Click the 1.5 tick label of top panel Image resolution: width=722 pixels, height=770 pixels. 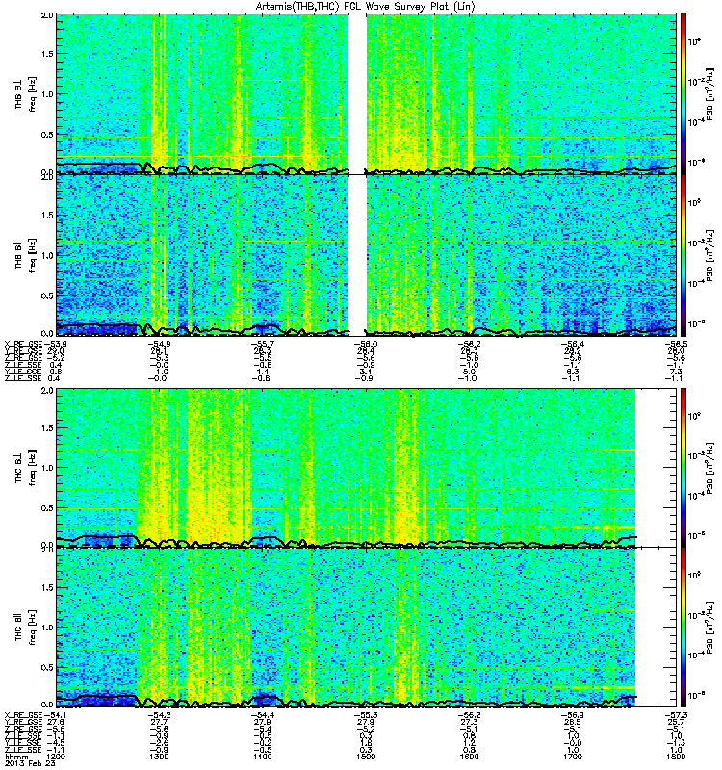47,54
